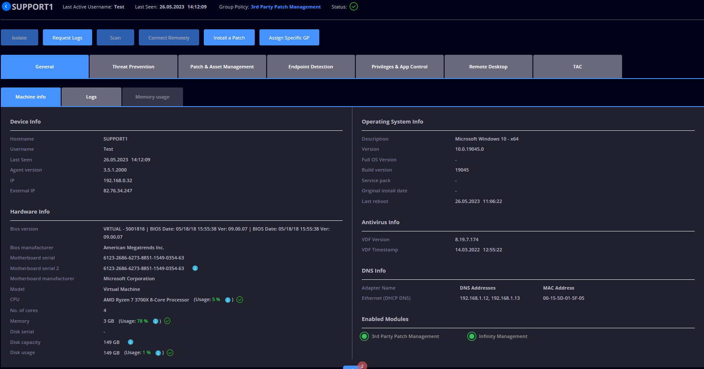
Task: Open CPU usage info icon
Action: click(x=228, y=300)
